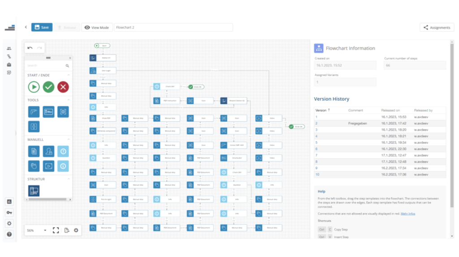The height and width of the screenshot is (257, 459).
Task: Pick the station template under Struktur
Action: click(x=34, y=191)
